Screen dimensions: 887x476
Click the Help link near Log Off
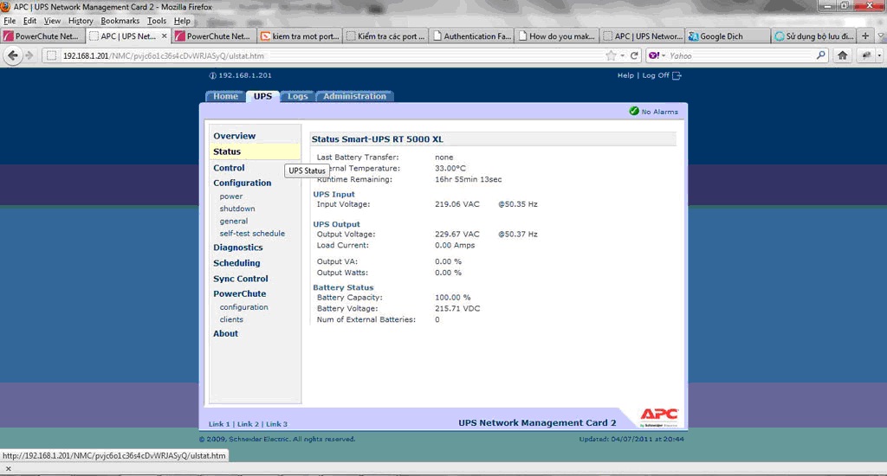625,75
